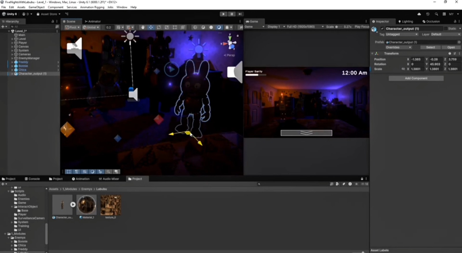Toggle Play Focused option in Game view
Image resolution: width=462 pixels, height=253 pixels.
tap(362, 27)
